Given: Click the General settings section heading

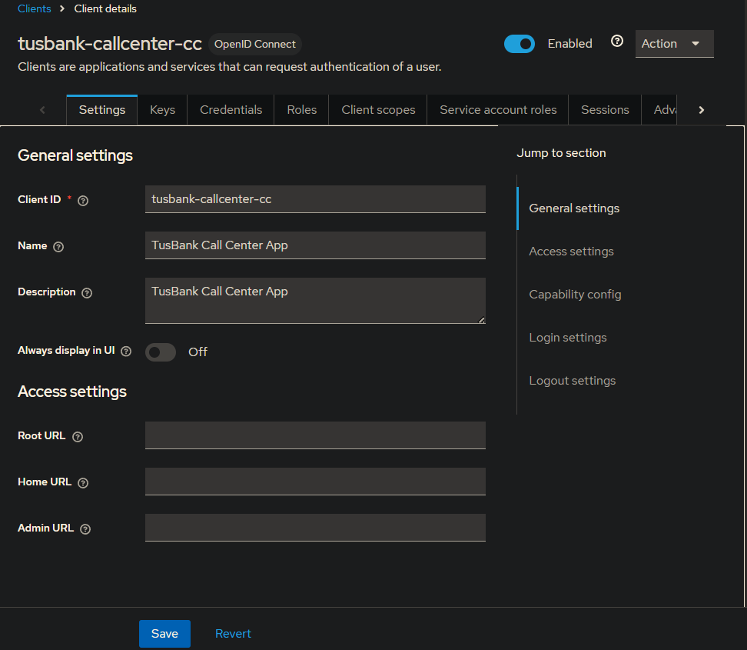Looking at the screenshot, I should pyautogui.click(x=75, y=155).
